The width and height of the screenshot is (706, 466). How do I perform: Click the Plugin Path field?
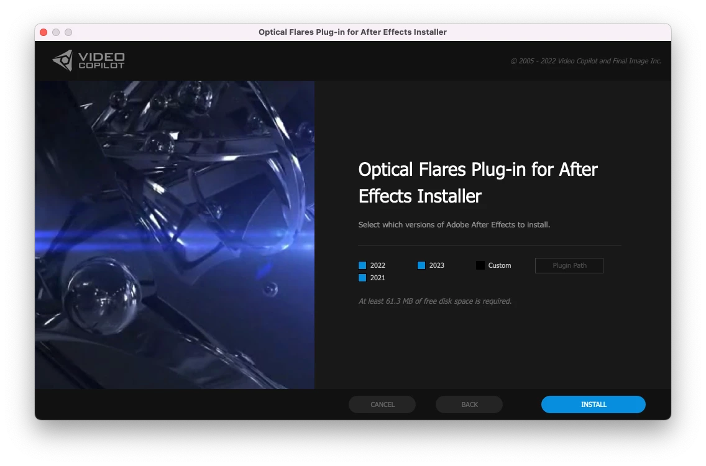569,266
